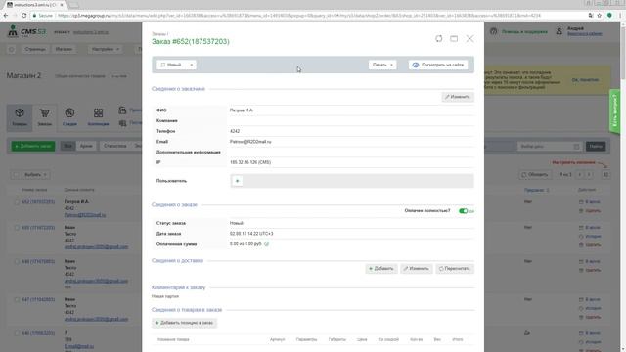Click Изменить in customer details section
This screenshot has width=626, height=352.
click(458, 97)
